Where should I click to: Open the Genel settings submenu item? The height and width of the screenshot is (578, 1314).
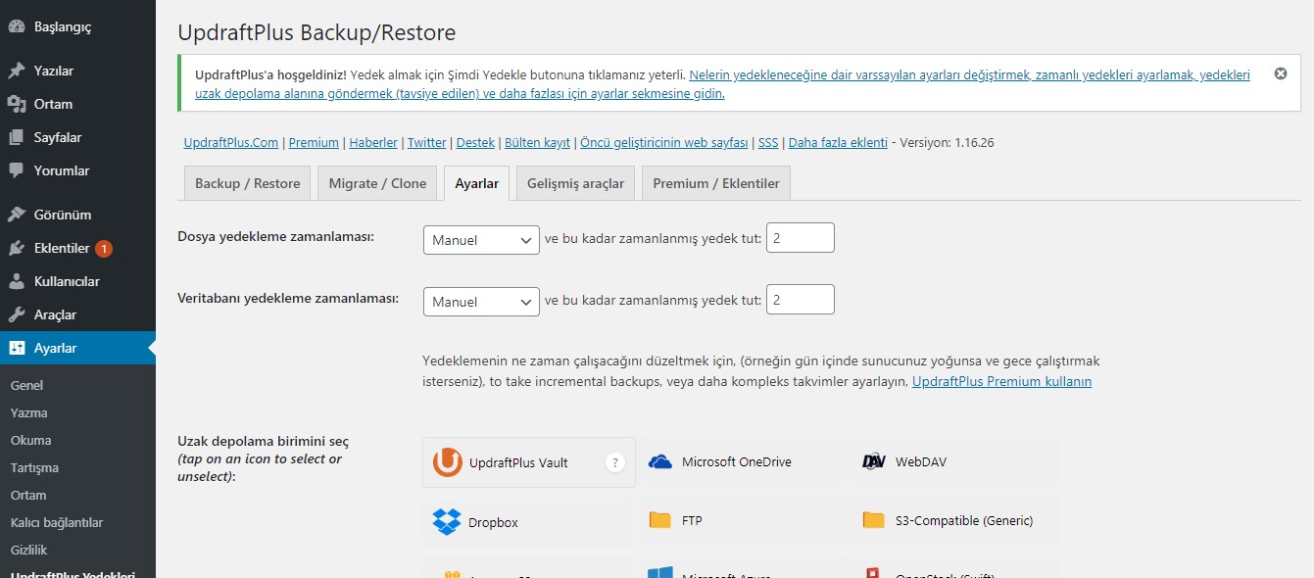pyautogui.click(x=26, y=385)
